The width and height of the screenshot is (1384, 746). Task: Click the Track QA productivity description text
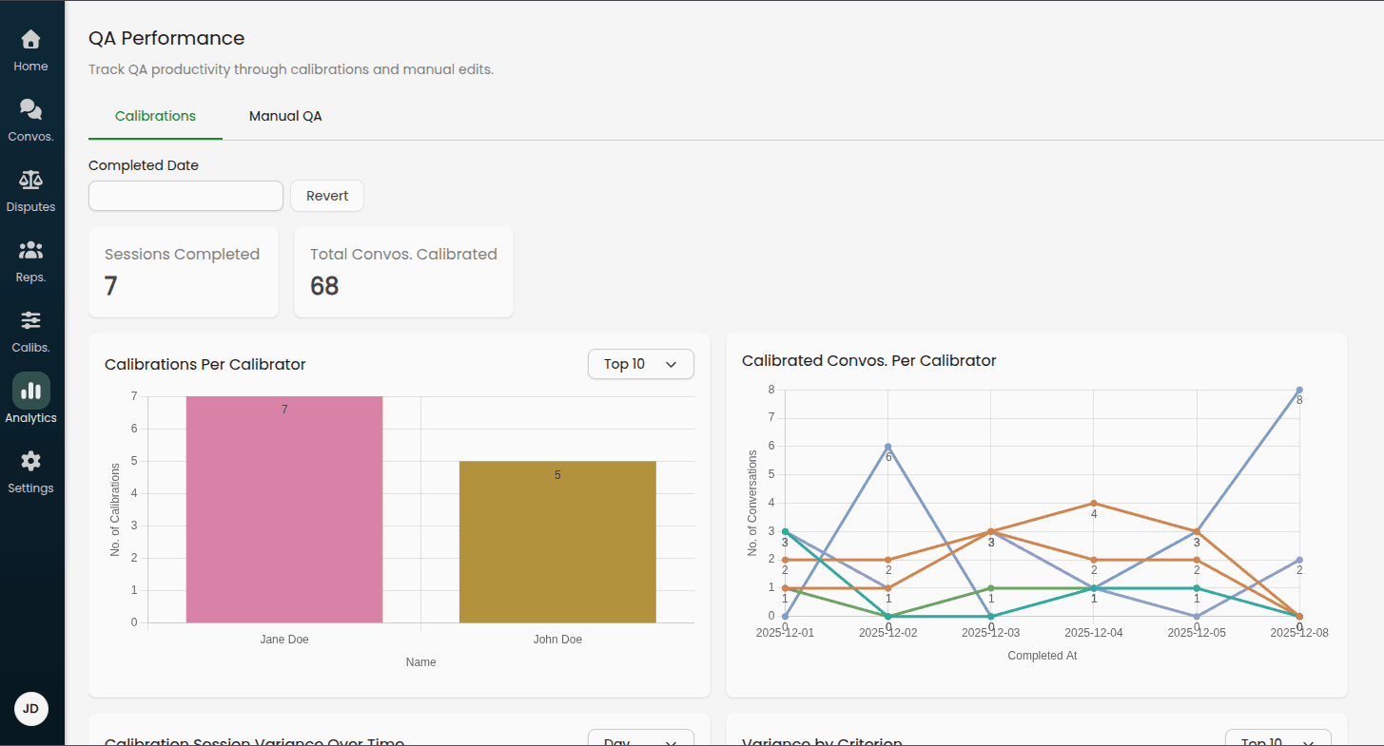291,69
